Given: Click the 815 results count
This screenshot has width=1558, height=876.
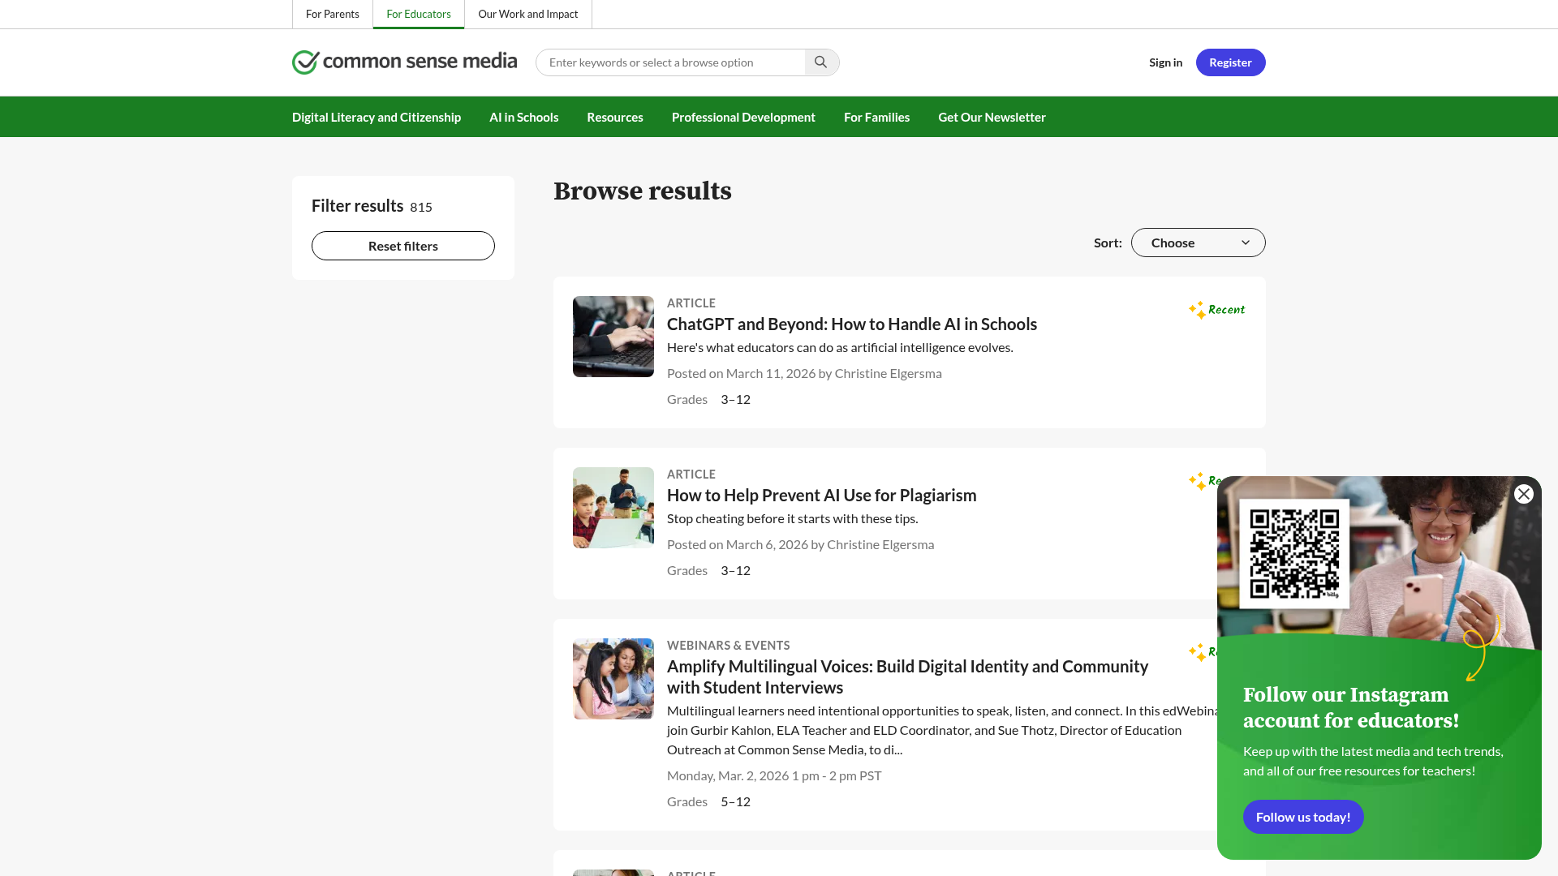Looking at the screenshot, I should coord(421,207).
